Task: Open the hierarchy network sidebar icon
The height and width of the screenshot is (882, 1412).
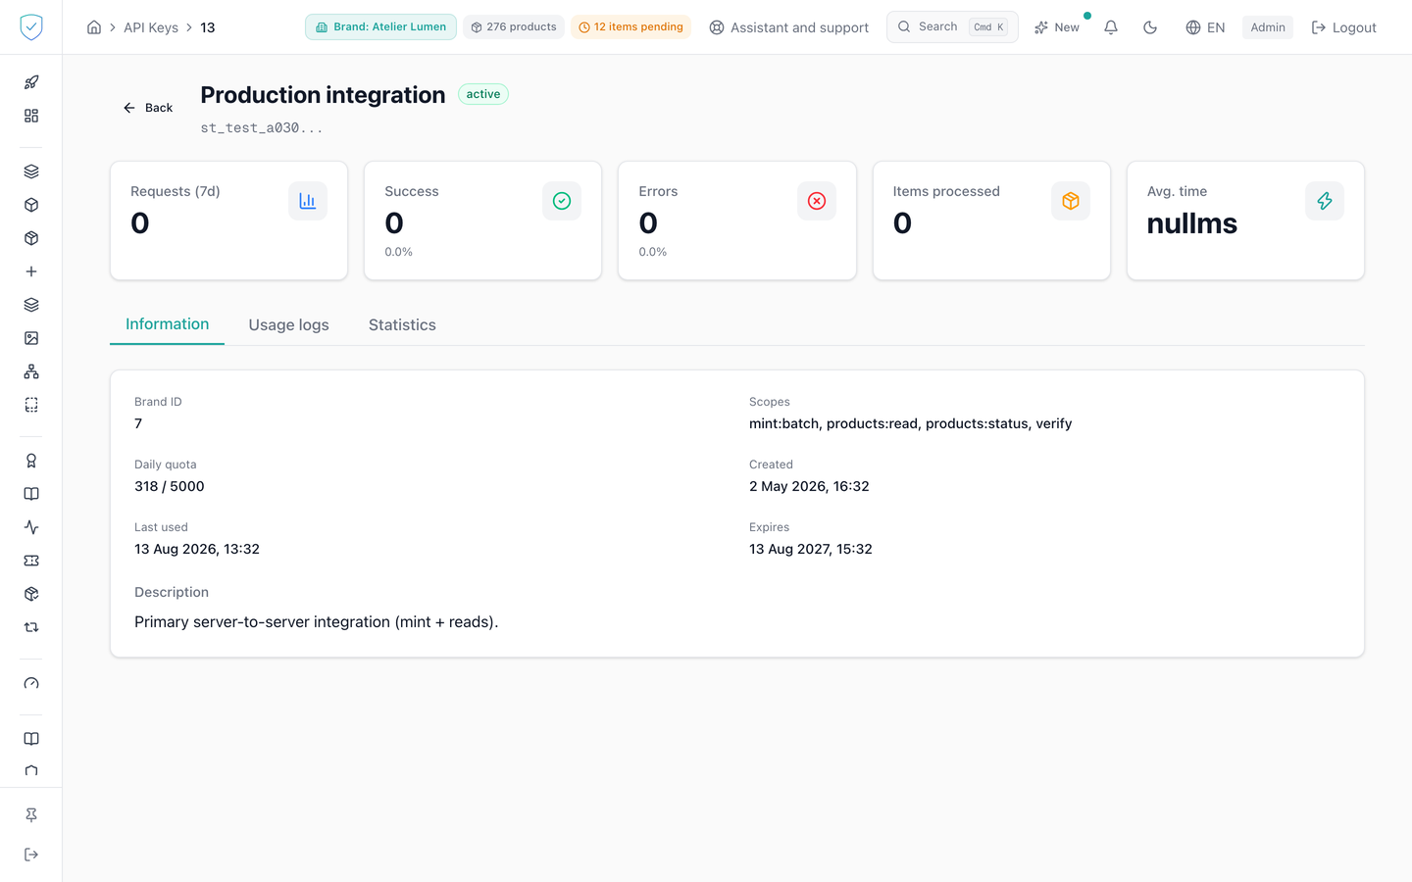Action: (31, 371)
